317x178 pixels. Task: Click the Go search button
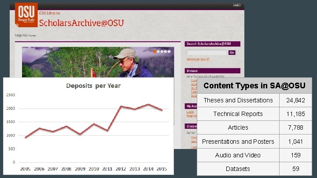[232, 53]
